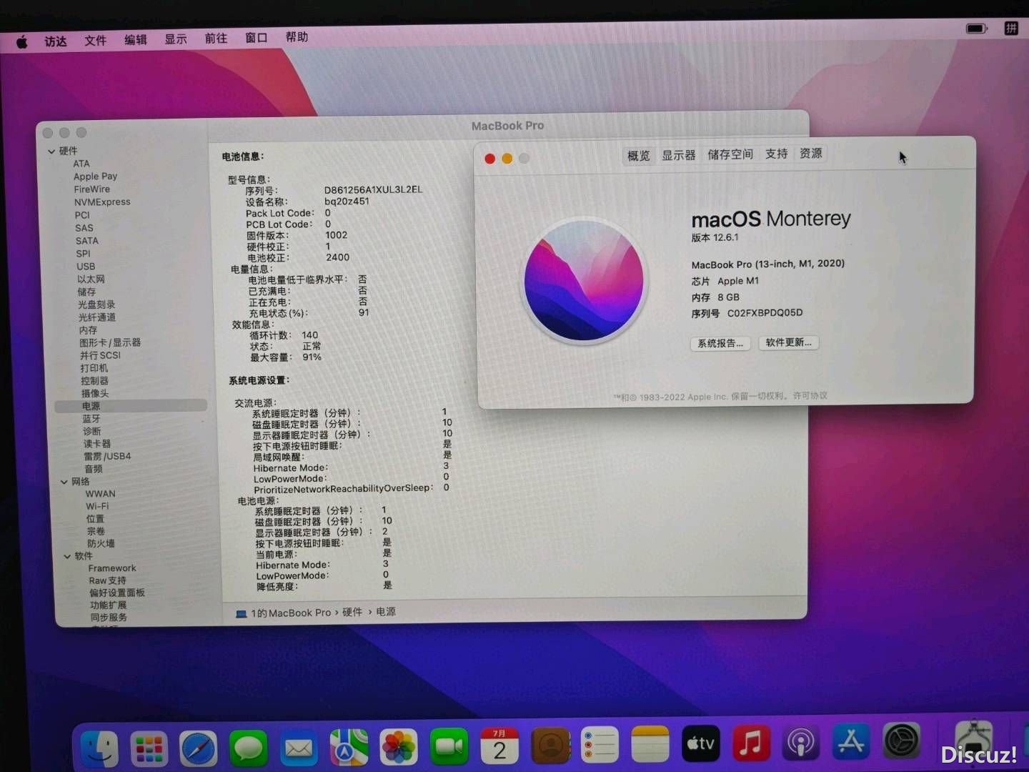Image resolution: width=1029 pixels, height=772 pixels.
Task: Minimize the About This Mac window
Action: tap(507, 159)
